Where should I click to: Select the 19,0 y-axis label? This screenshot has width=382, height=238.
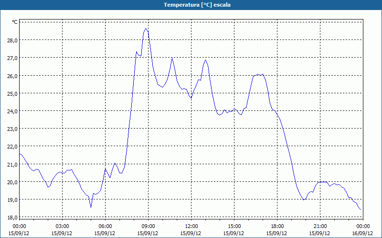coord(12,200)
